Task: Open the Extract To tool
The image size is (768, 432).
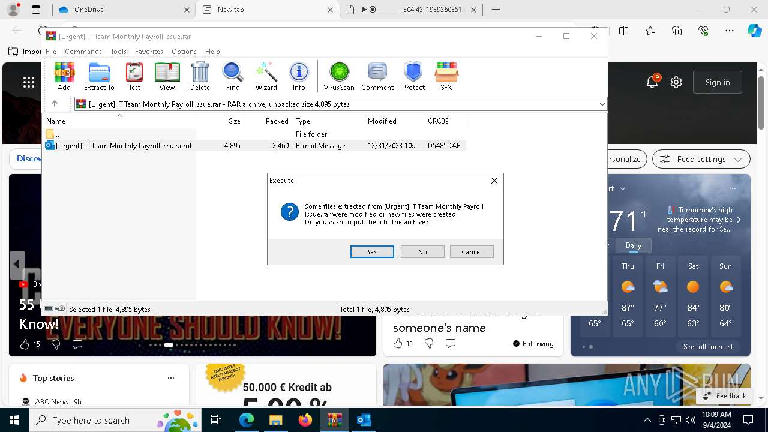Action: 99,76
